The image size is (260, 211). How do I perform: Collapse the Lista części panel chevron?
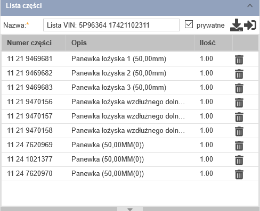click(250, 6)
